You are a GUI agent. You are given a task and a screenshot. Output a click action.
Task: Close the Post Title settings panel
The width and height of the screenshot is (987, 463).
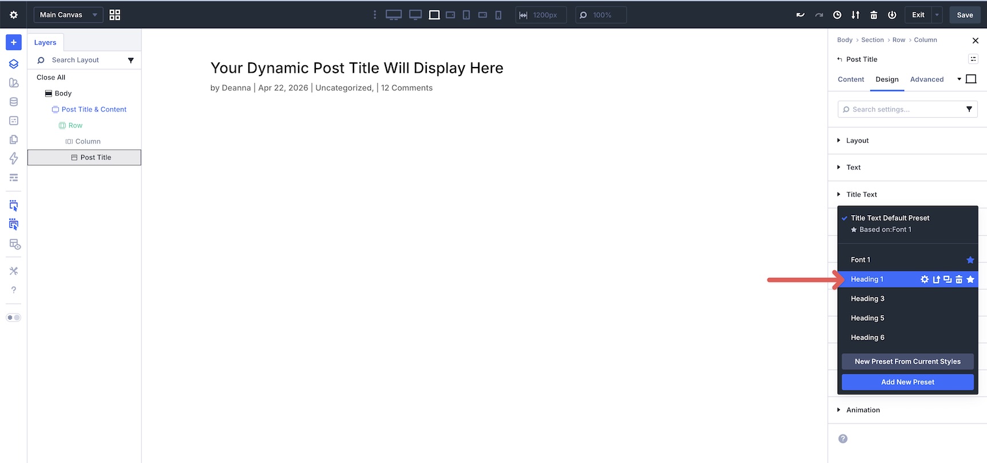coord(976,41)
